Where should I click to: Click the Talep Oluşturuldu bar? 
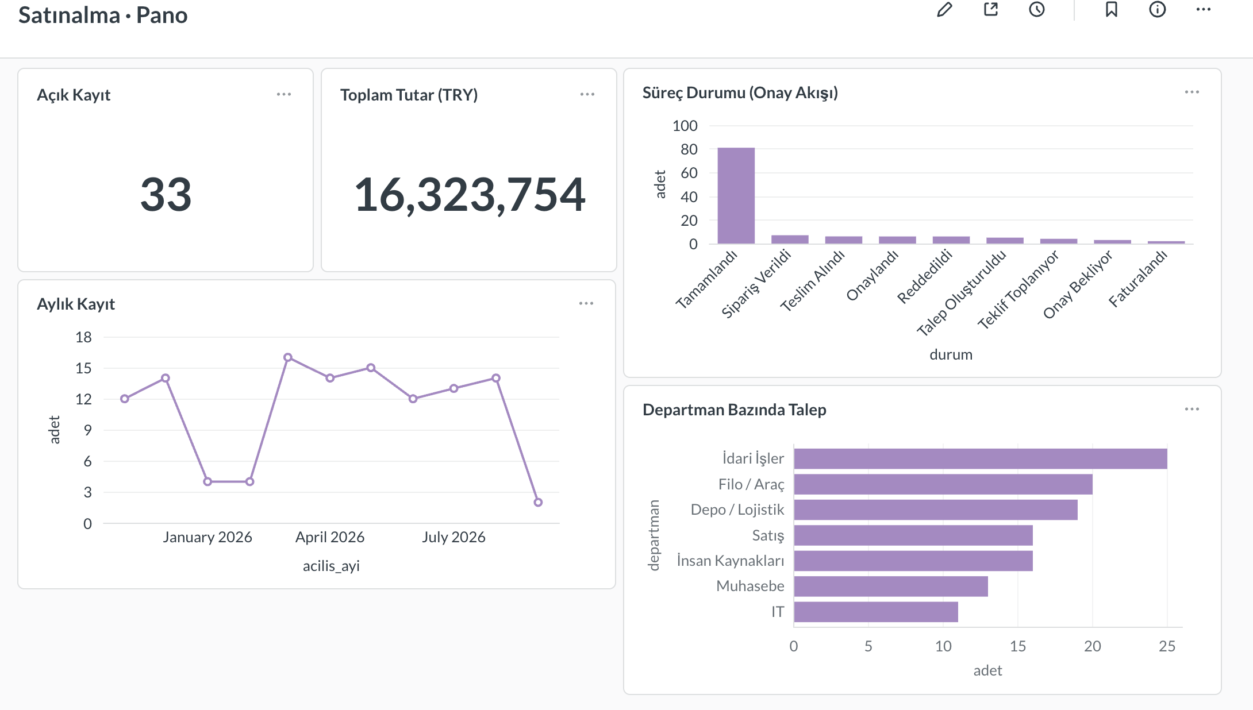click(x=1005, y=240)
